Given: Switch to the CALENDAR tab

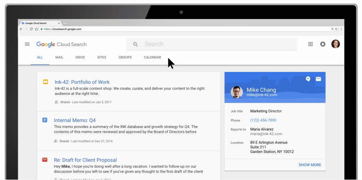Looking at the screenshot, I should coord(152,57).
